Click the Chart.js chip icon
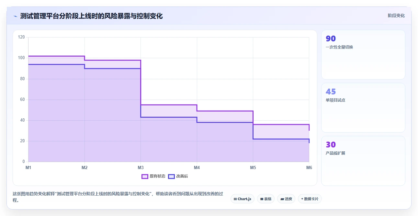418x216 pixels. (235, 199)
